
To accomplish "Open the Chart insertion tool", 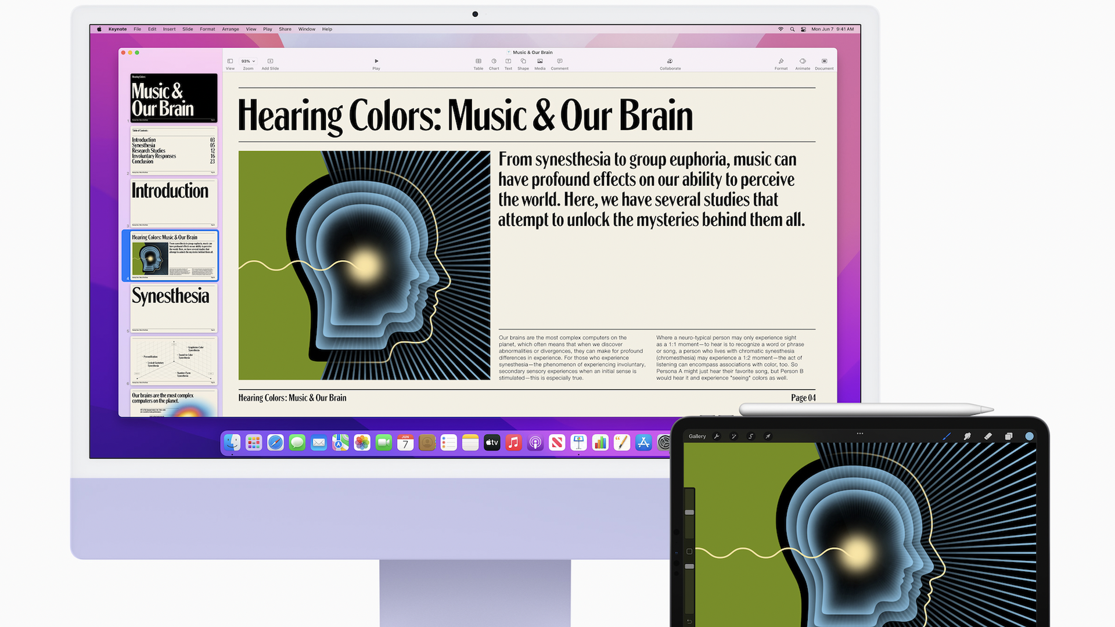I will [494, 61].
